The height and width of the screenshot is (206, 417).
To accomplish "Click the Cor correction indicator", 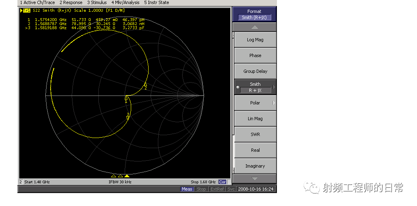I will click(x=222, y=182).
